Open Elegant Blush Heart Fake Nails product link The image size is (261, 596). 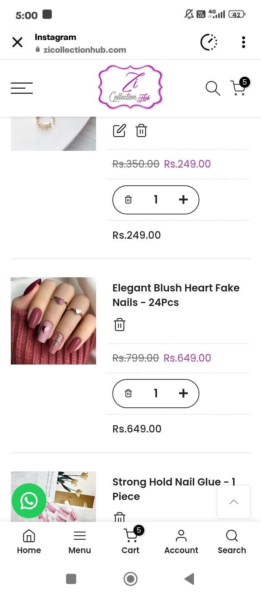click(x=176, y=295)
